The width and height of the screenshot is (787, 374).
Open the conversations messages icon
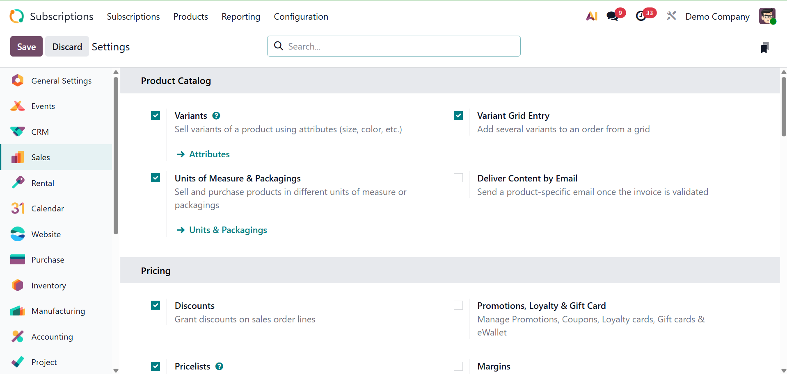(613, 16)
